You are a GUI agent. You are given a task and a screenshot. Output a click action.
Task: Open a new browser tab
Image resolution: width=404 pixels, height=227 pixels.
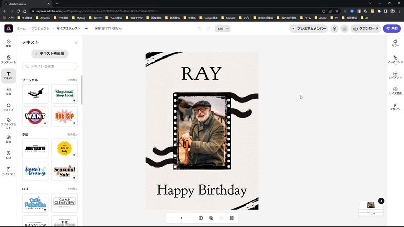coord(57,4)
